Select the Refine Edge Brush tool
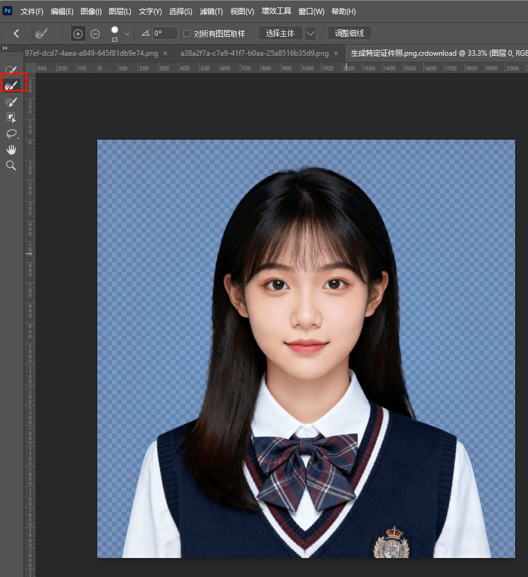Viewport: 528px width, 577px height. click(11, 84)
